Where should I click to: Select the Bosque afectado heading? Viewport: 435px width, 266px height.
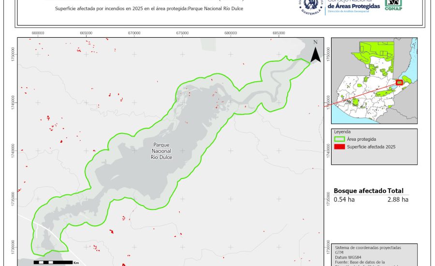[360, 191]
